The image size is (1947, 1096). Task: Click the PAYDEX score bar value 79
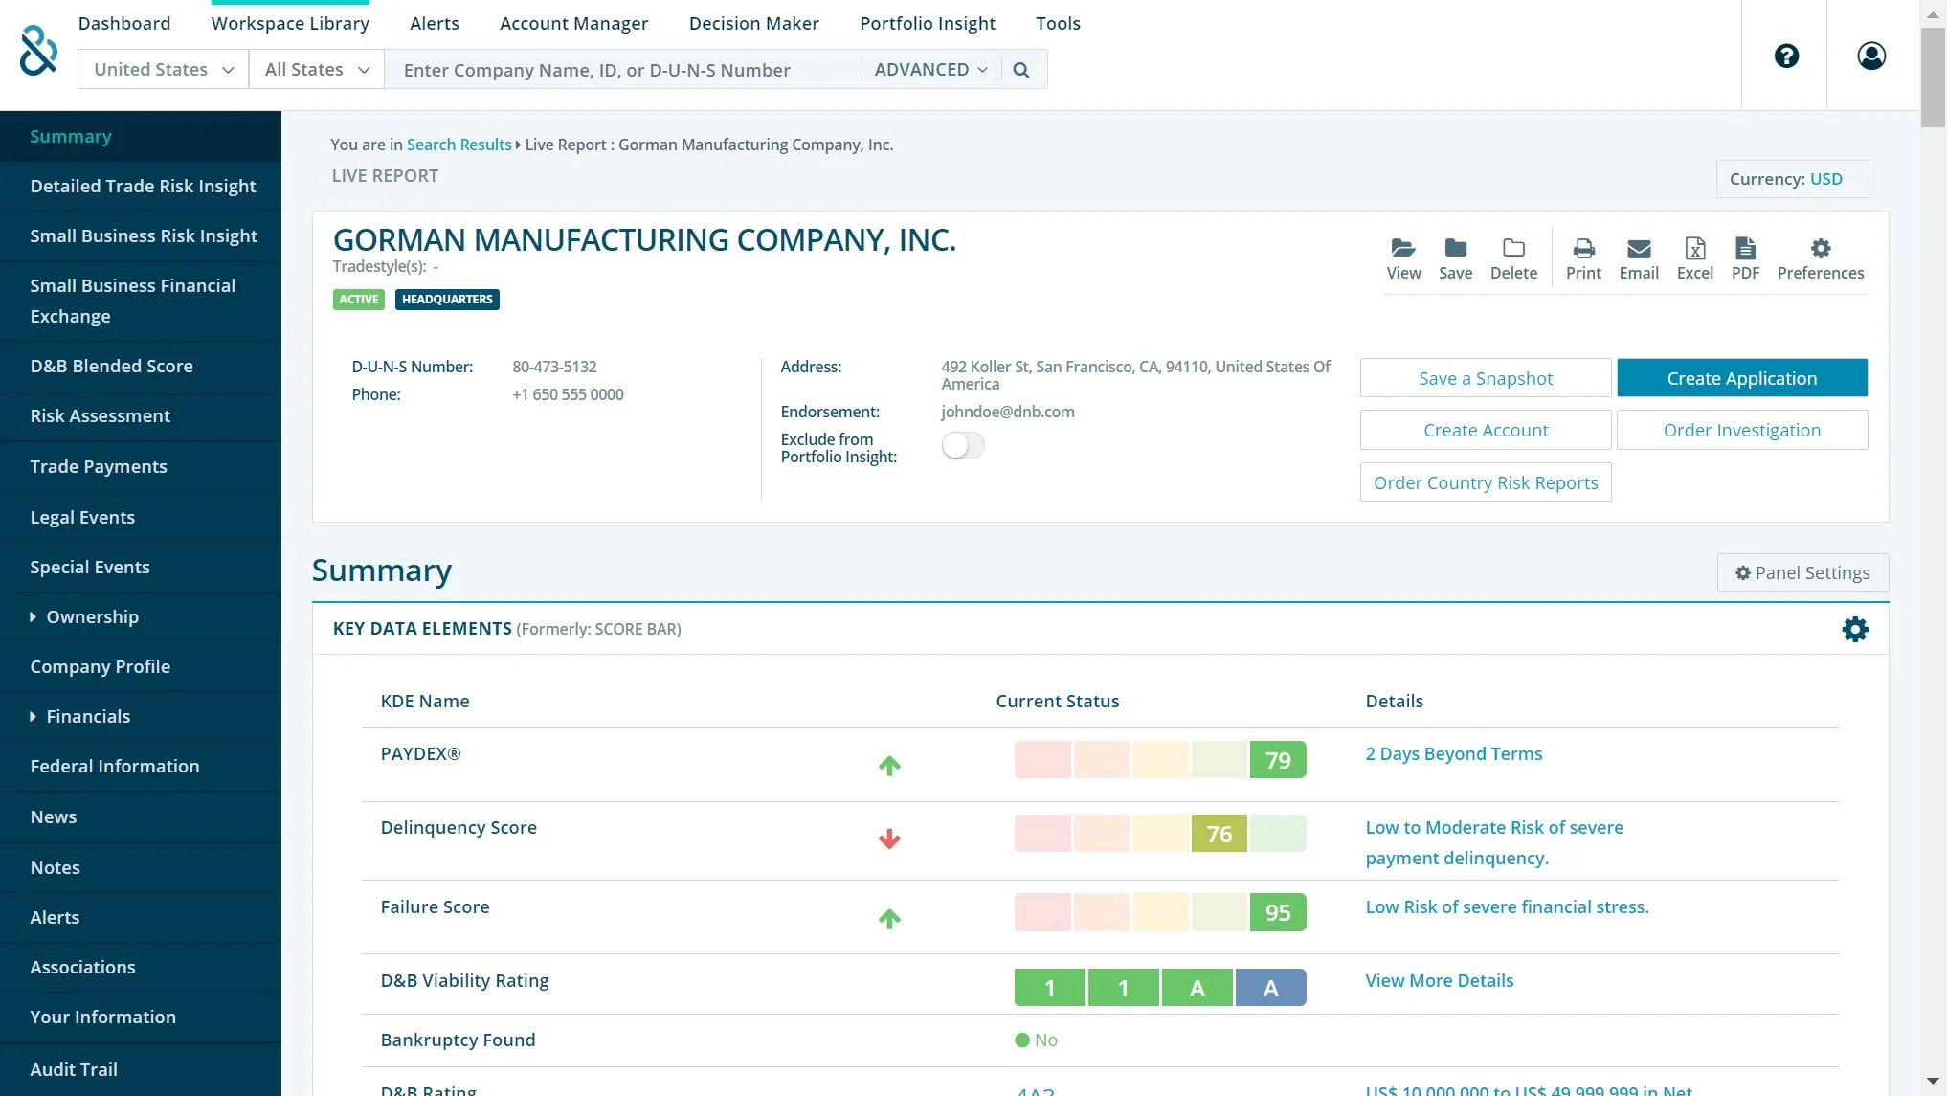pyautogui.click(x=1277, y=760)
